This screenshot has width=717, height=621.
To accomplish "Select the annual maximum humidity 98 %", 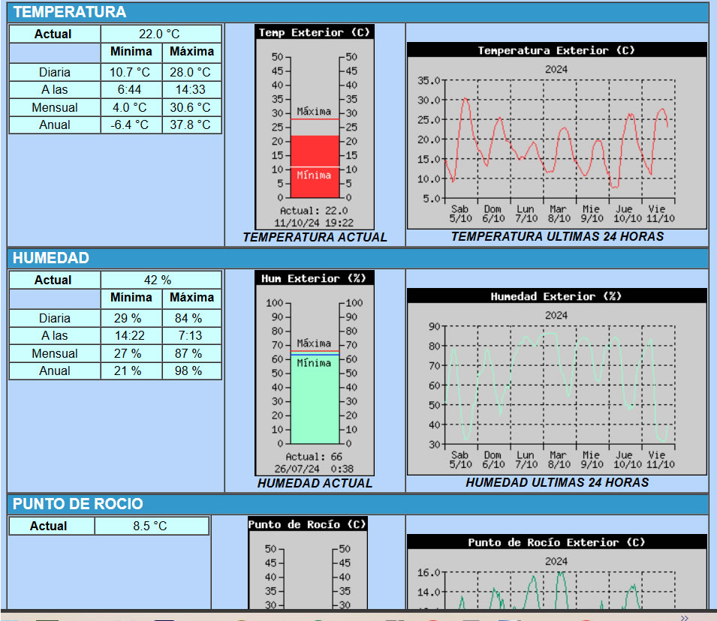I will pyautogui.click(x=188, y=370).
